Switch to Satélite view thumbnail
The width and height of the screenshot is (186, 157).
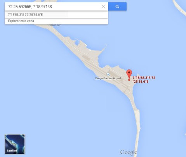(15, 144)
